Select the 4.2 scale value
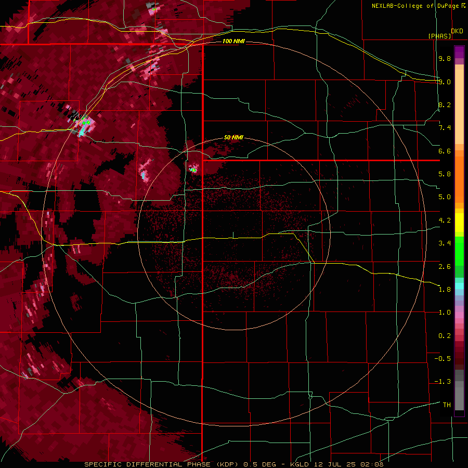The width and height of the screenshot is (468, 468). click(445, 220)
